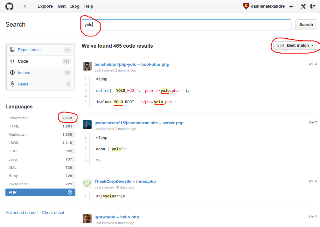The image size is (320, 227).
Task: Select the Code angle-brackets icon
Action: 12,61
